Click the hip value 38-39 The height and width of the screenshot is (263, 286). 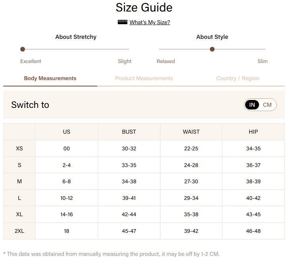253,181
